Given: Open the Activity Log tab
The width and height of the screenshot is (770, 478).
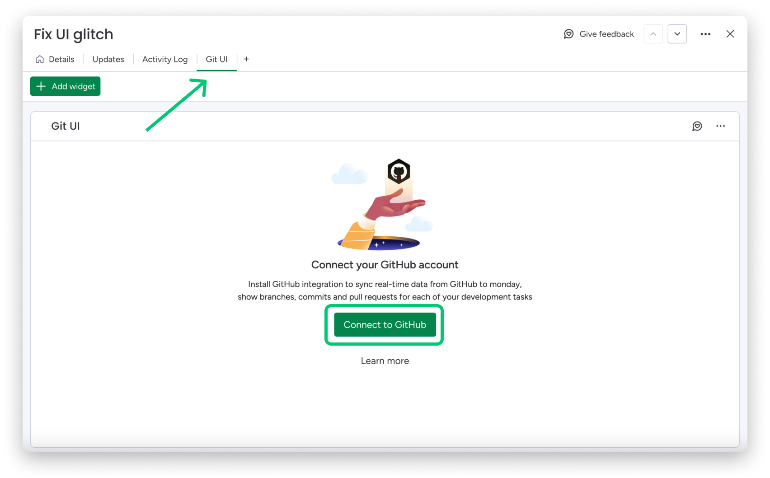Looking at the screenshot, I should pyautogui.click(x=165, y=59).
